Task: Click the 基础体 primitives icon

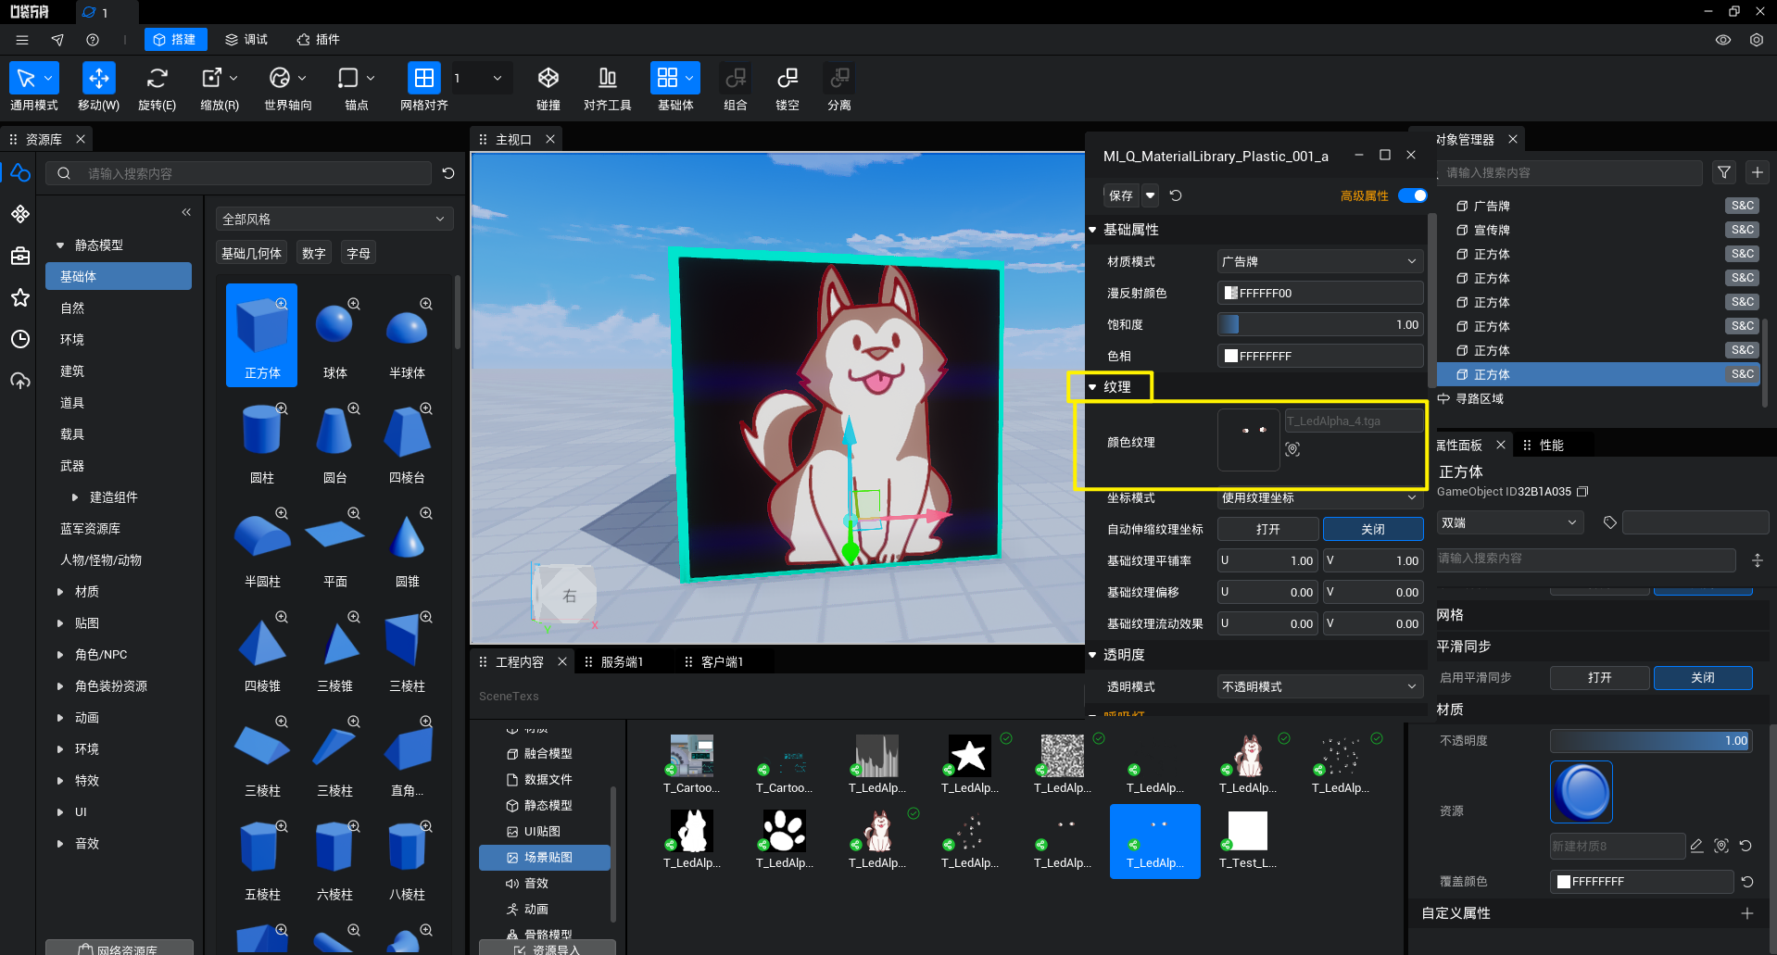Action: pos(667,78)
